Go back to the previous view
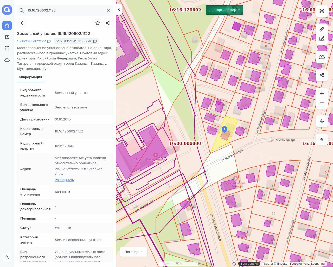 22,23
